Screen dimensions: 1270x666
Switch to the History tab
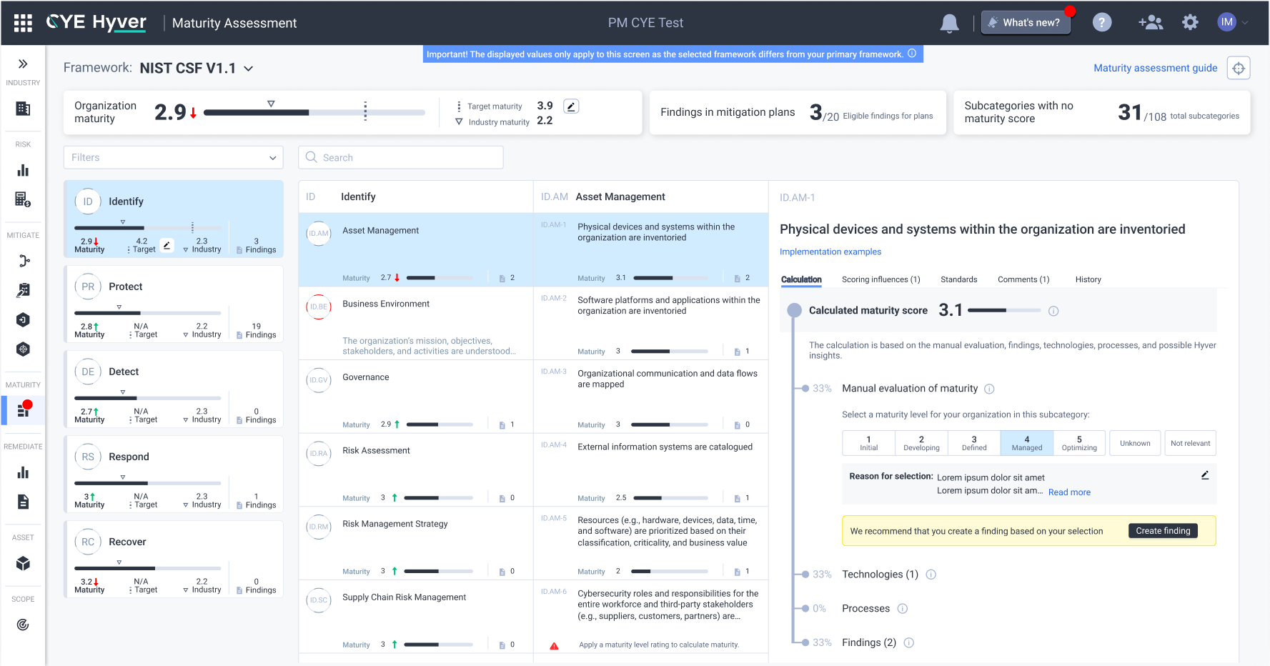click(1088, 279)
